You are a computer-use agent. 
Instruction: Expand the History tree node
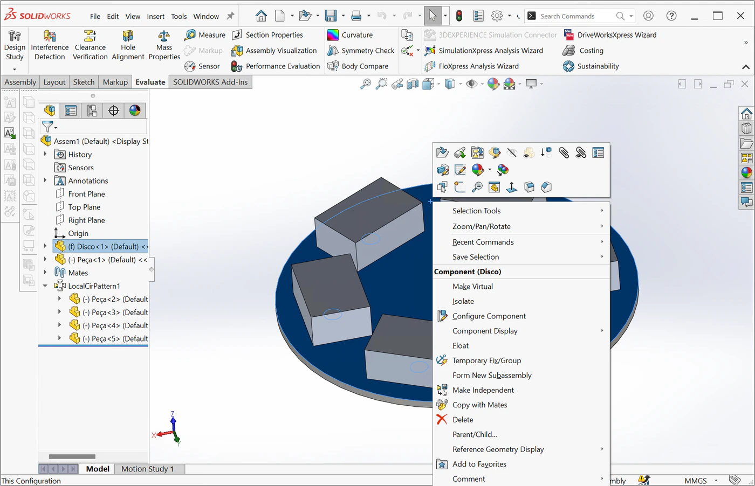[x=45, y=154]
